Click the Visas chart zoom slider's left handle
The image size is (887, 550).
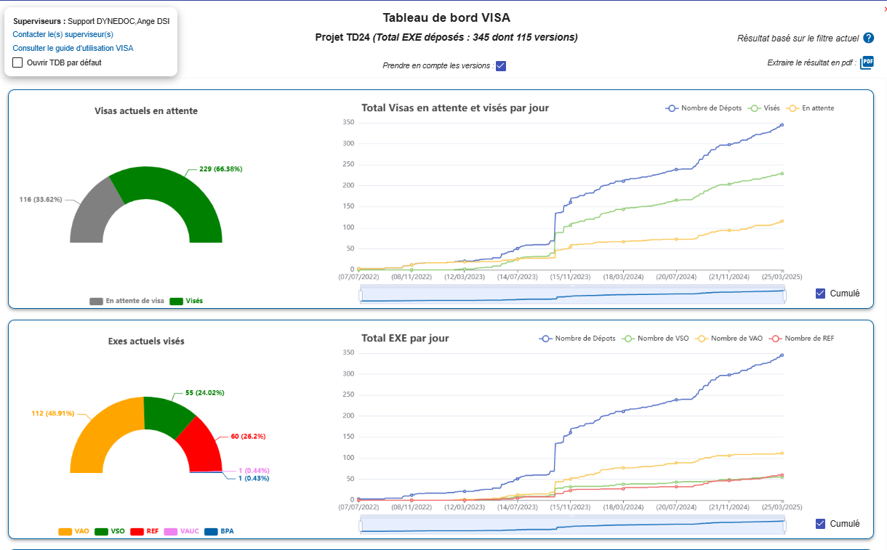pyautogui.click(x=361, y=294)
